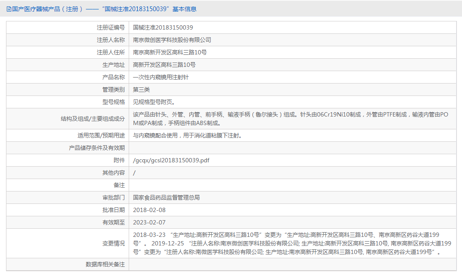This screenshot has width=462, height=275.
Task: Select the structure description starting 该产品由针头
Action: [290, 119]
